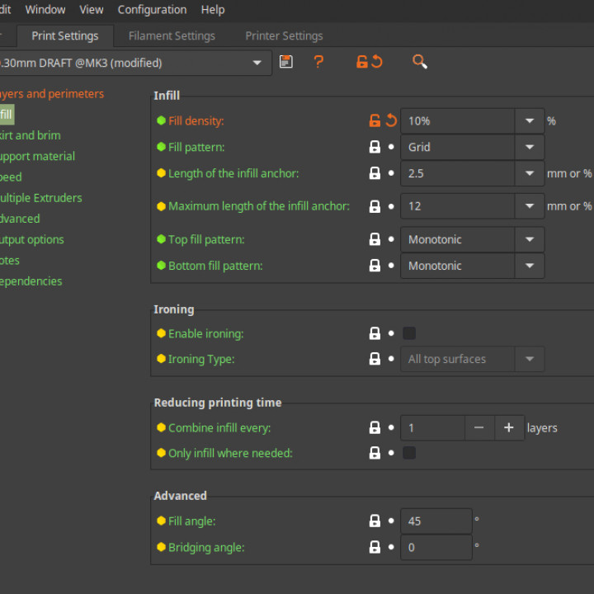Enable the ironing checkbox

click(409, 333)
